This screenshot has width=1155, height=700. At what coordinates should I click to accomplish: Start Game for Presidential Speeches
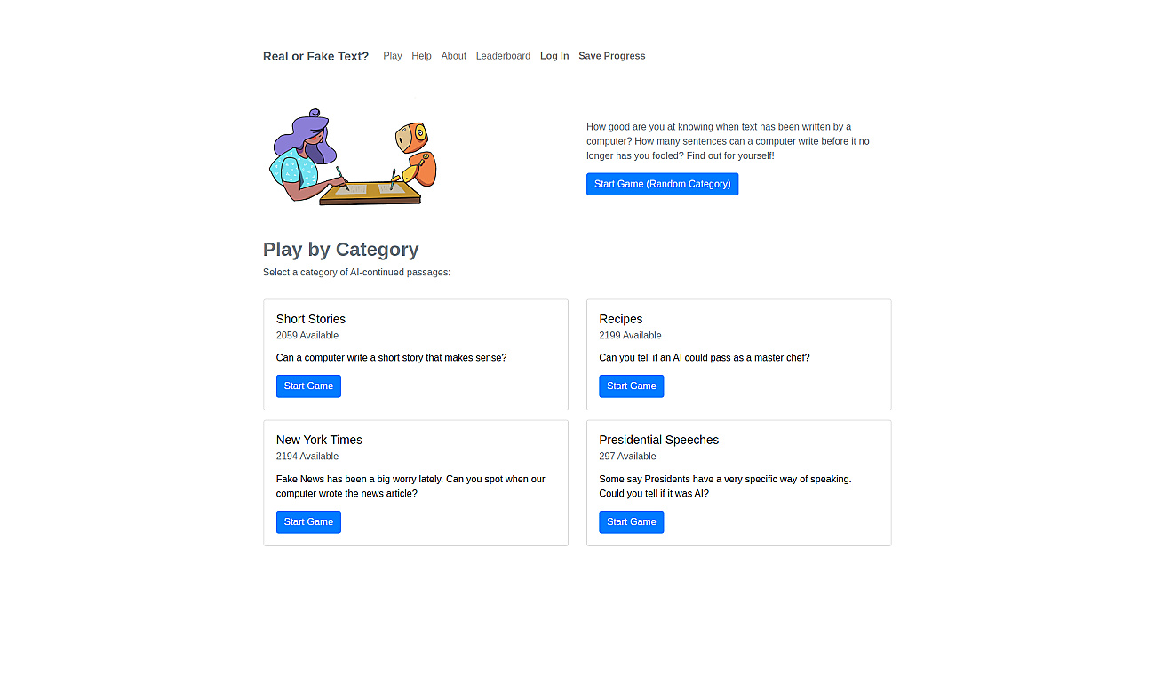click(631, 522)
